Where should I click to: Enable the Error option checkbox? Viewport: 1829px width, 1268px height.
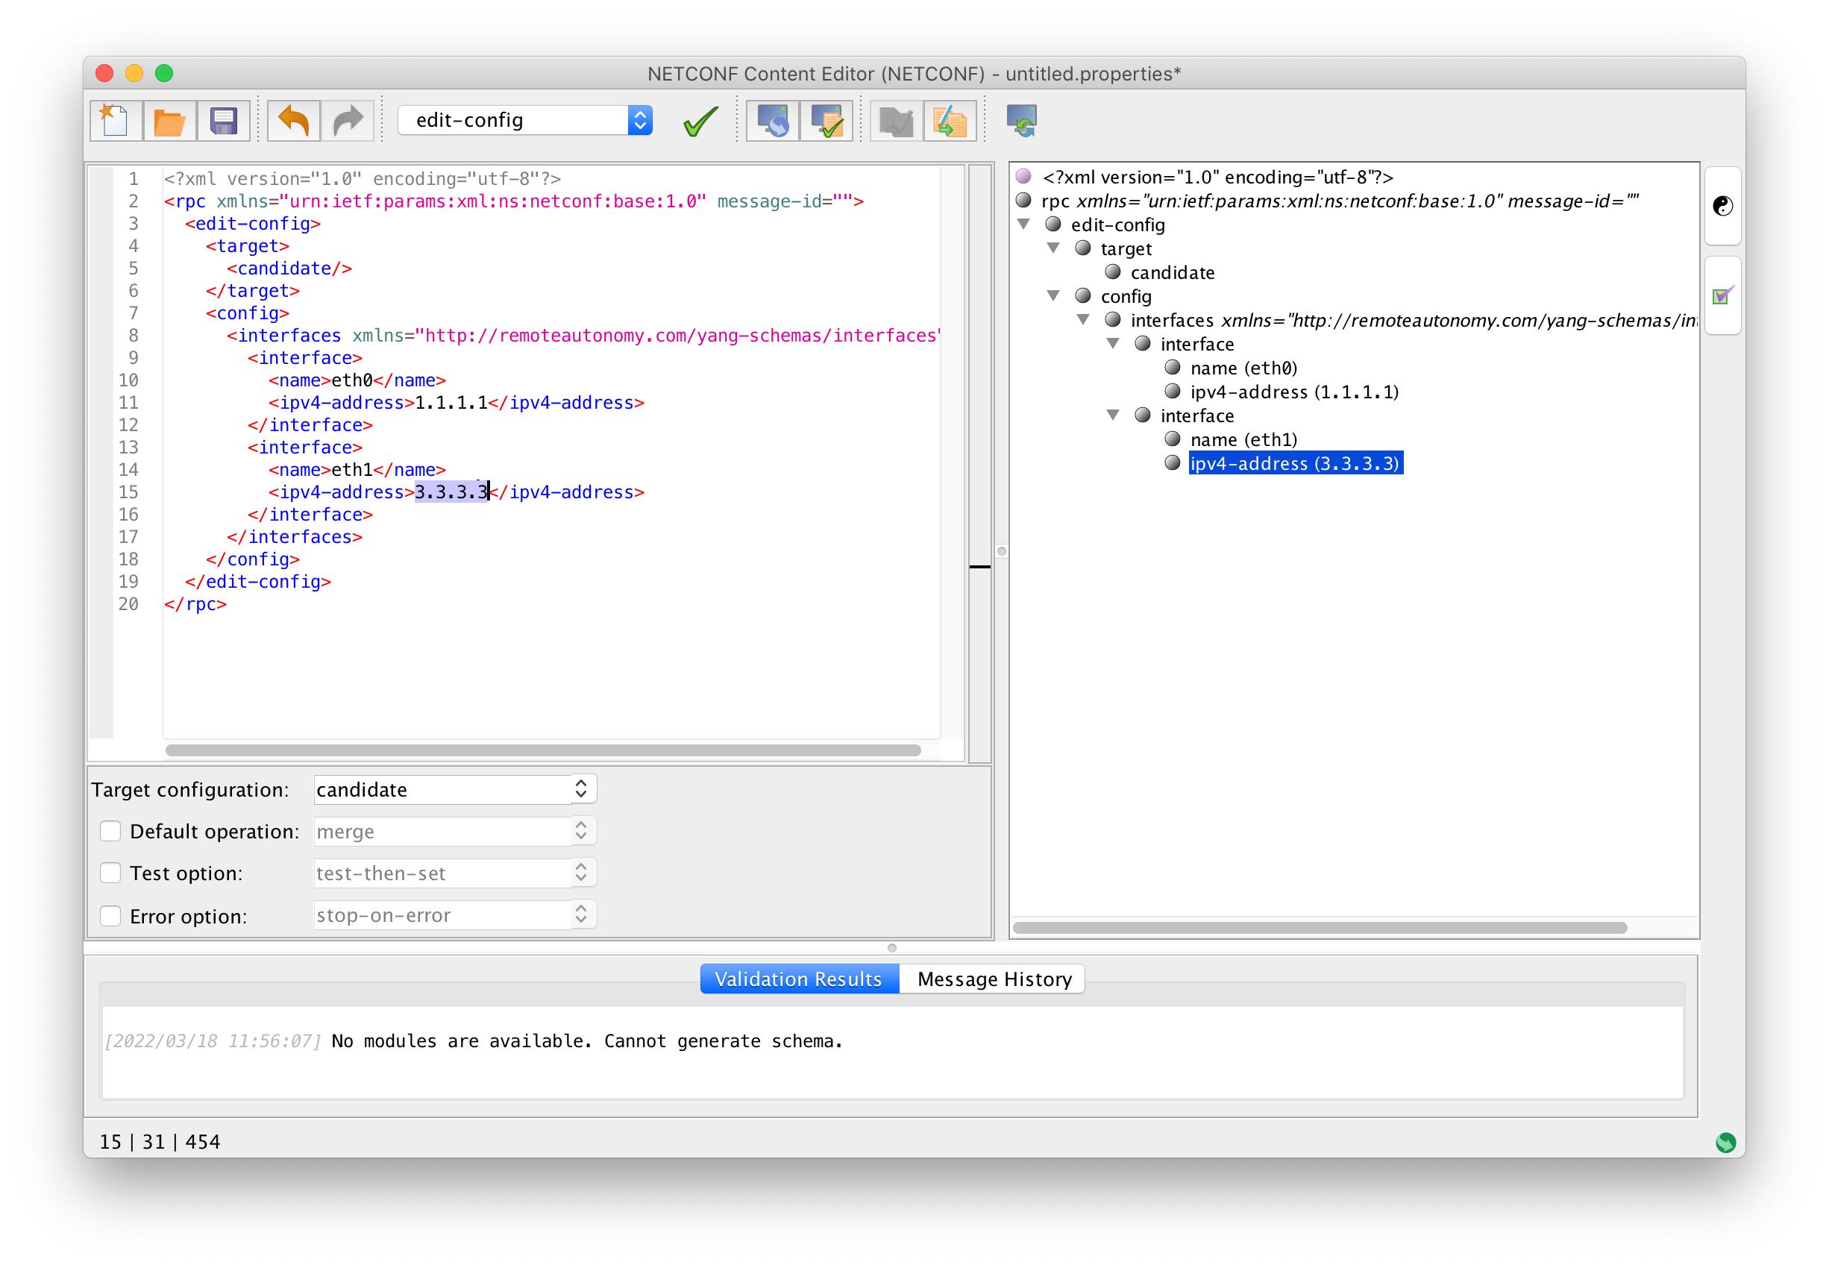pos(110,915)
